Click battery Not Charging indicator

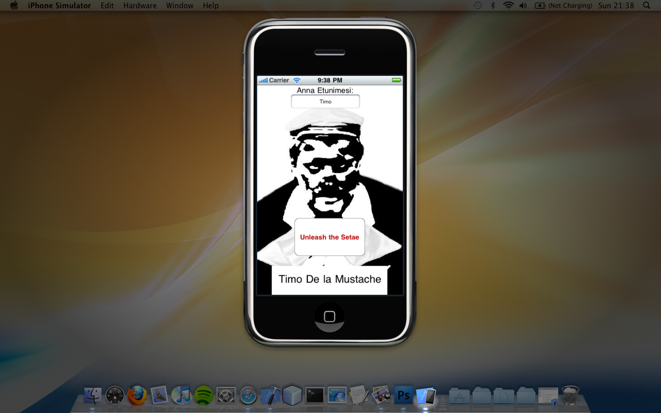(x=563, y=6)
